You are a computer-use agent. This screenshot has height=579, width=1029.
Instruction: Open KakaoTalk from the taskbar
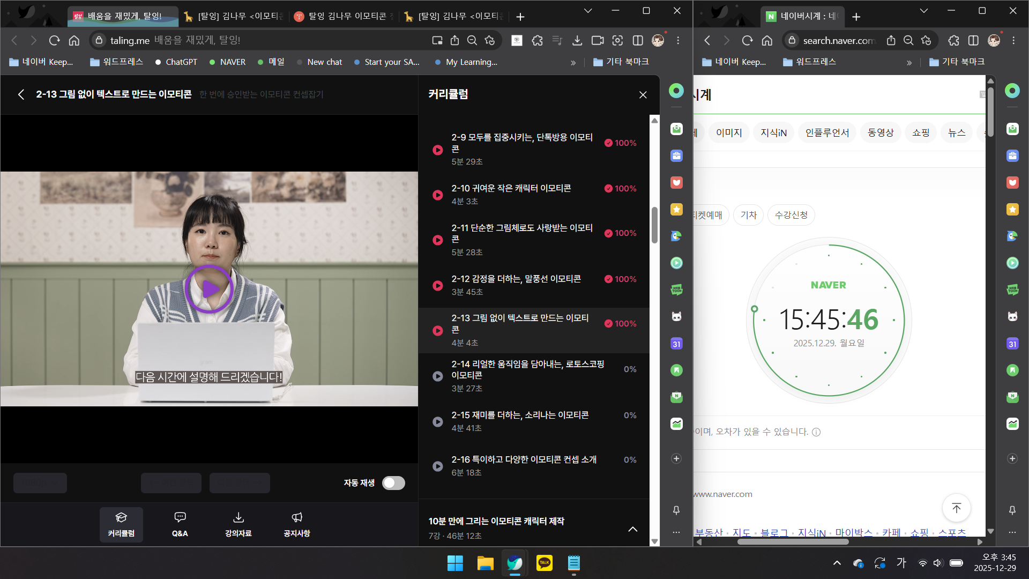(x=544, y=563)
